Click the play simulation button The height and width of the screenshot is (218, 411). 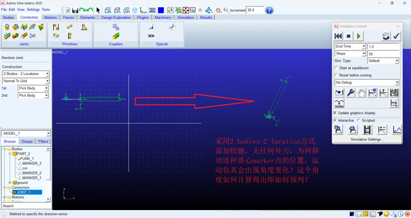[359, 36]
